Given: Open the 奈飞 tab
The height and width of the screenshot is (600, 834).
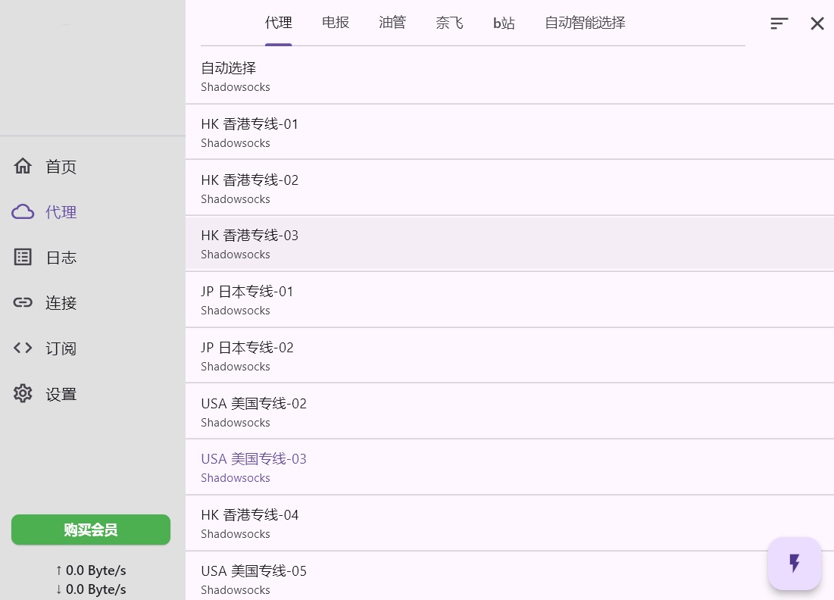Looking at the screenshot, I should coord(449,23).
